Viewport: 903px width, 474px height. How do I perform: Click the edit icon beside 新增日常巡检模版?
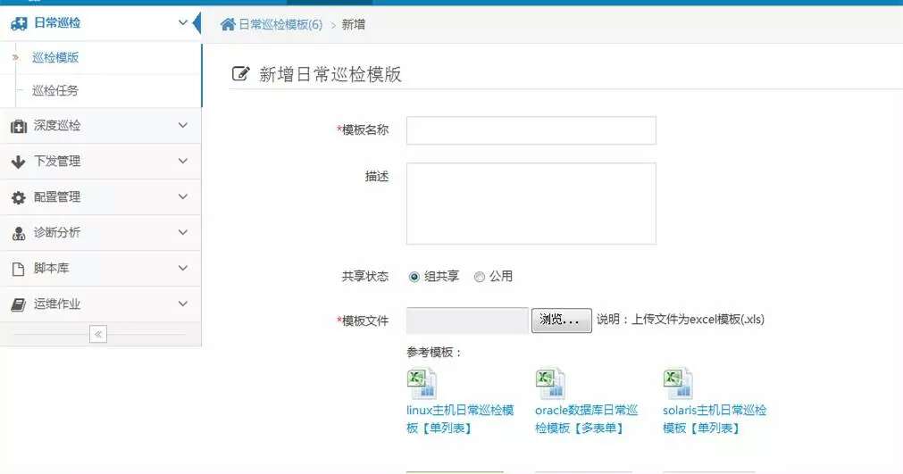[x=241, y=73]
